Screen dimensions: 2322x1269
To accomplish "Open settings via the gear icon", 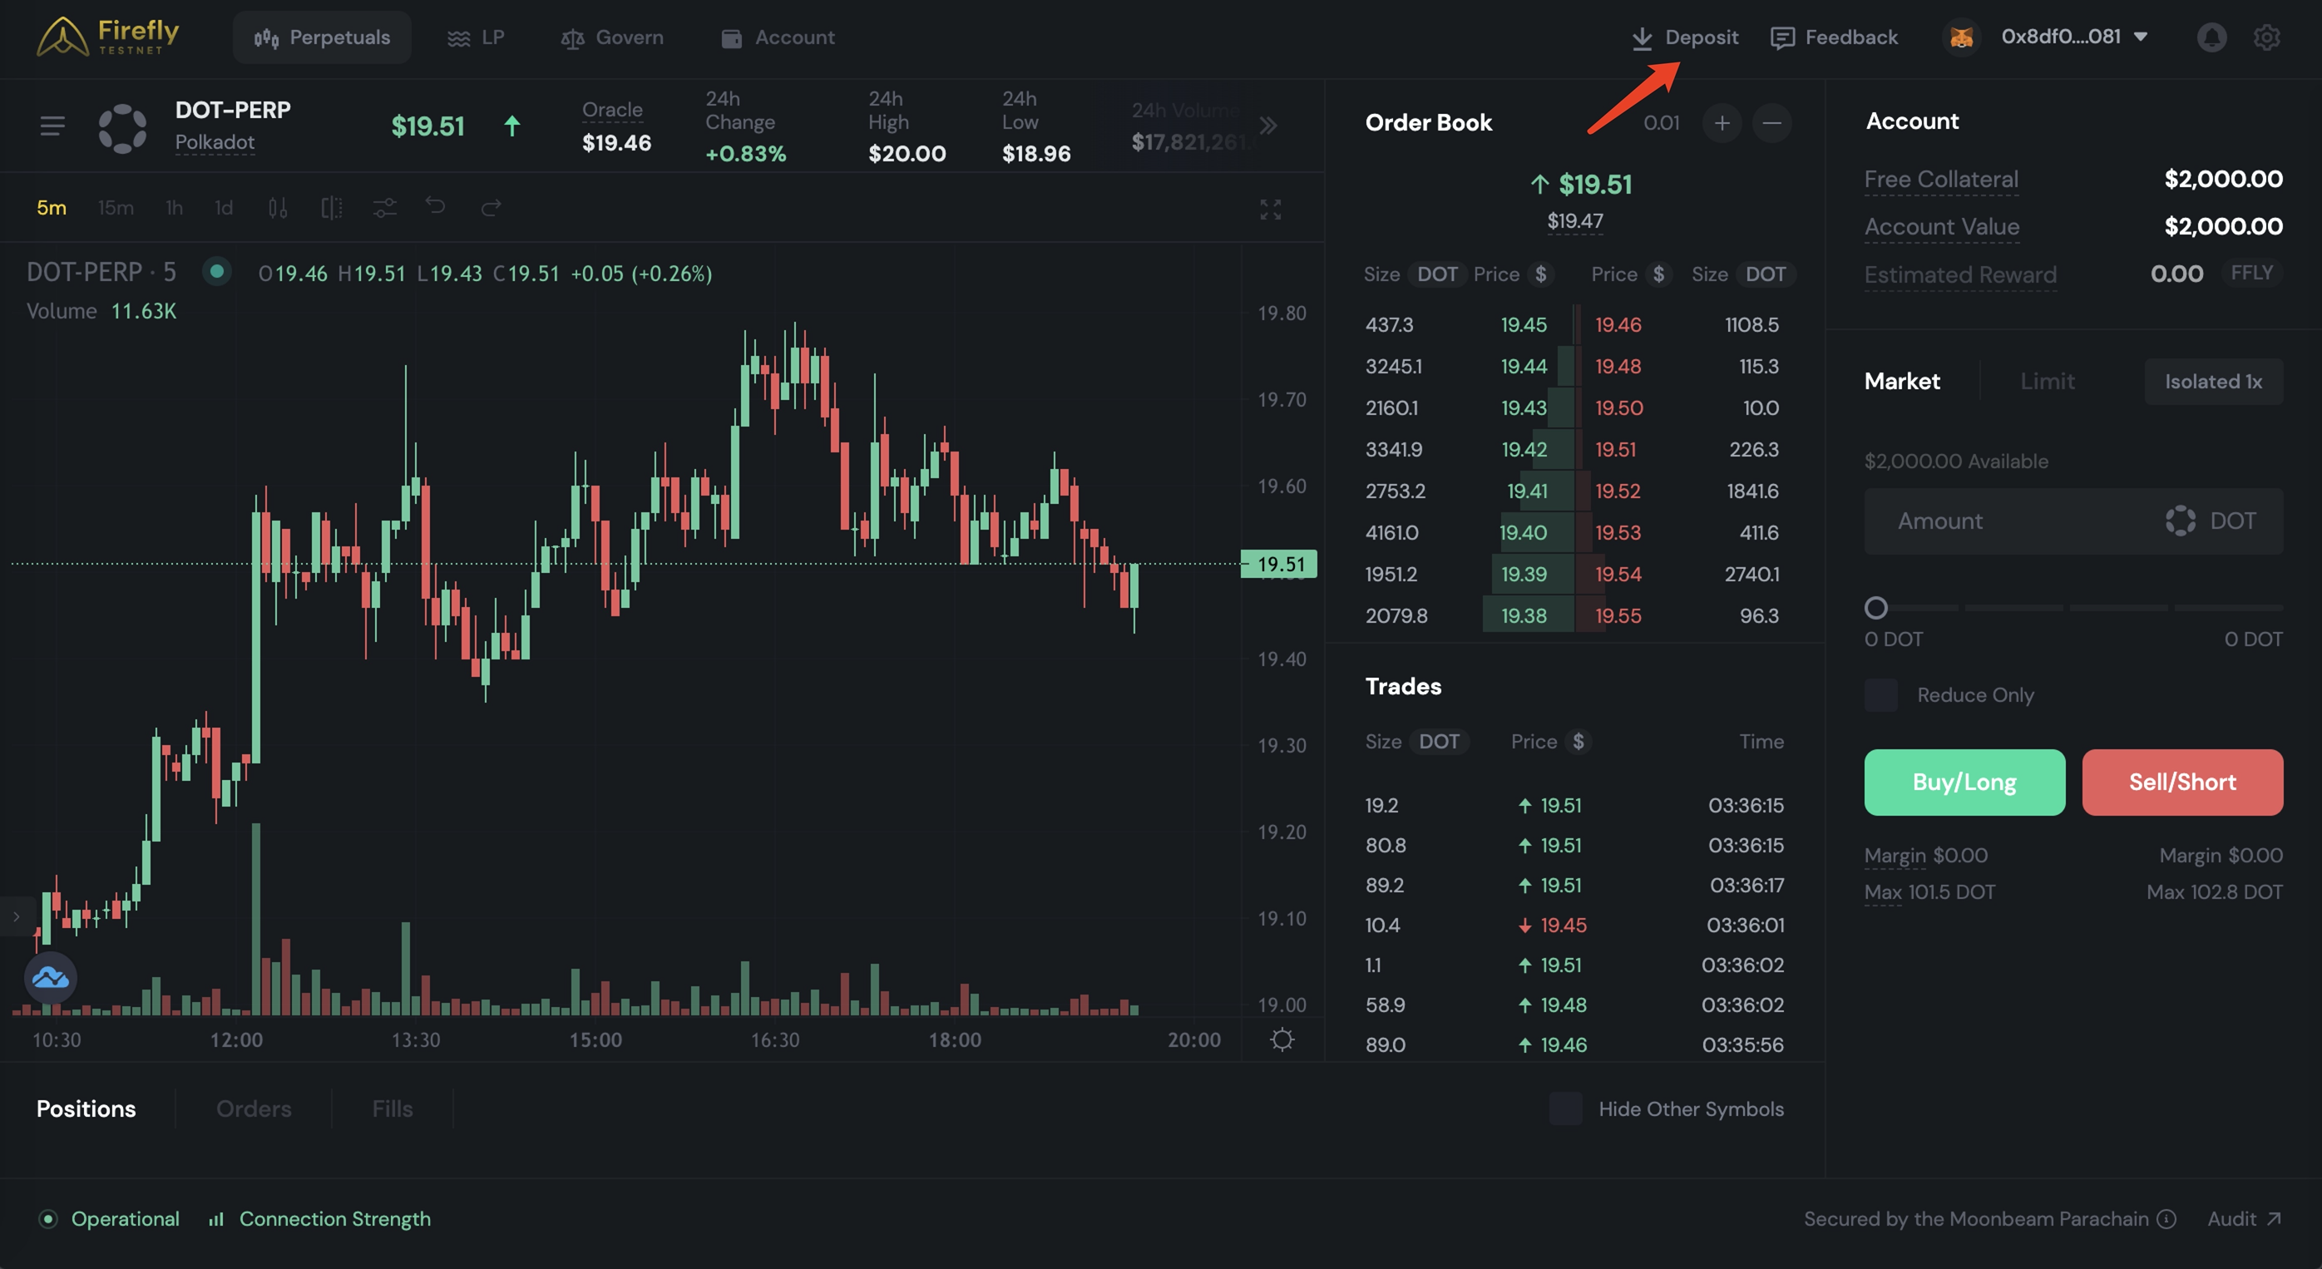I will tap(2266, 37).
